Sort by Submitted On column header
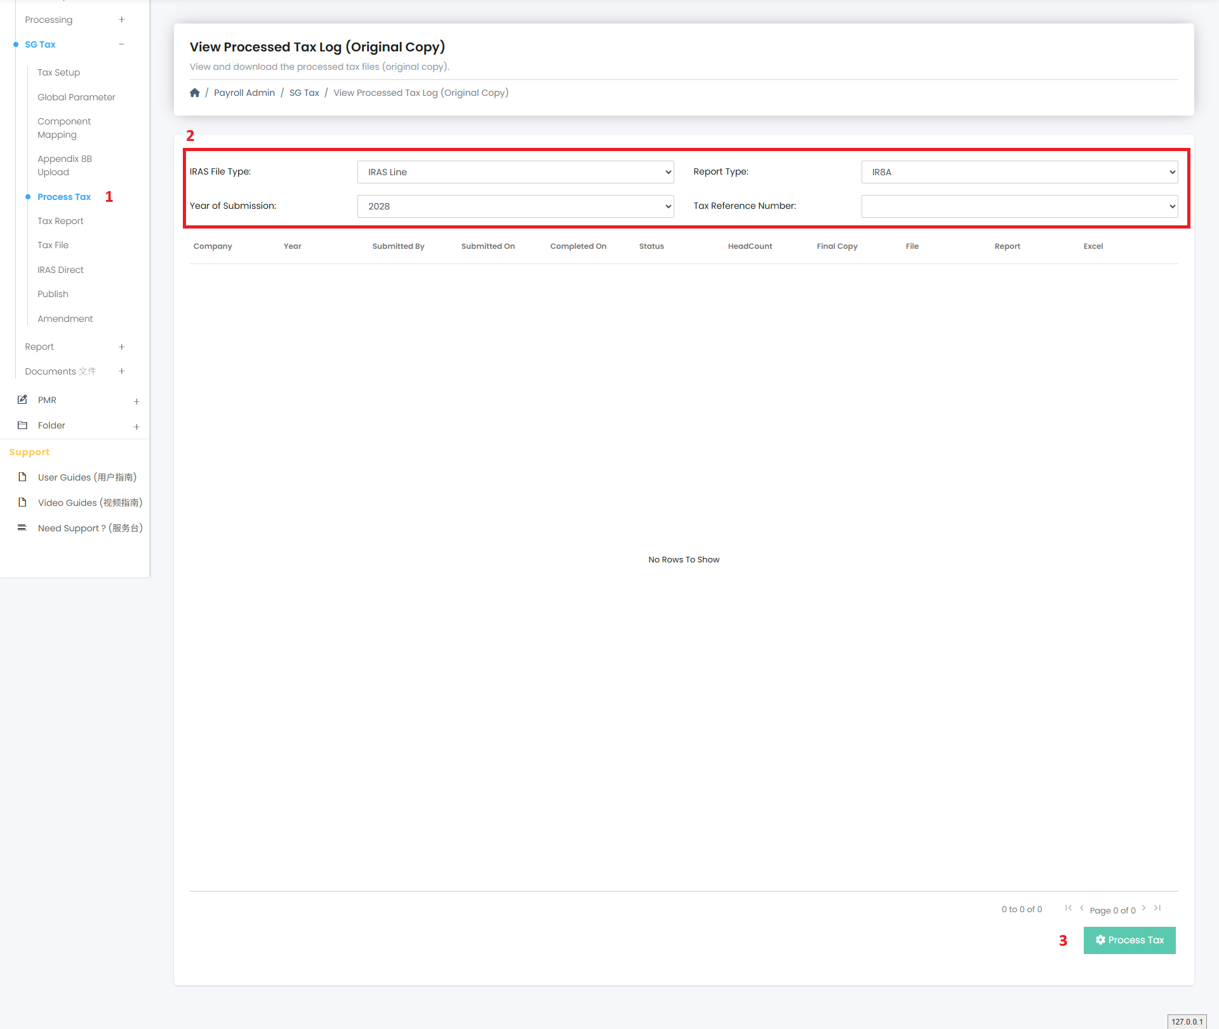The height and width of the screenshot is (1029, 1219). (488, 246)
